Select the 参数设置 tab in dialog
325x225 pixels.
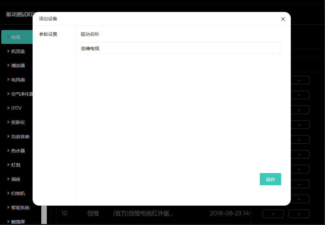48,34
